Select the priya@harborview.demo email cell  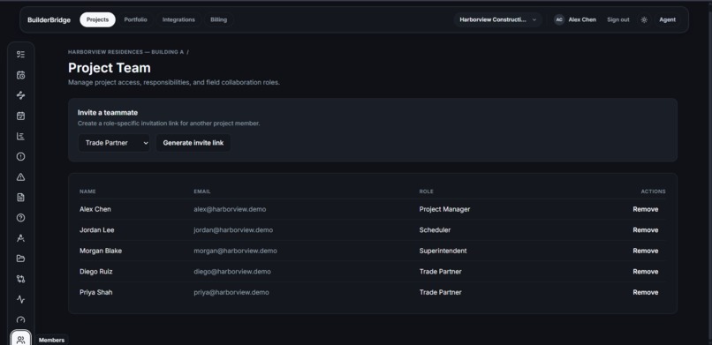(x=231, y=293)
